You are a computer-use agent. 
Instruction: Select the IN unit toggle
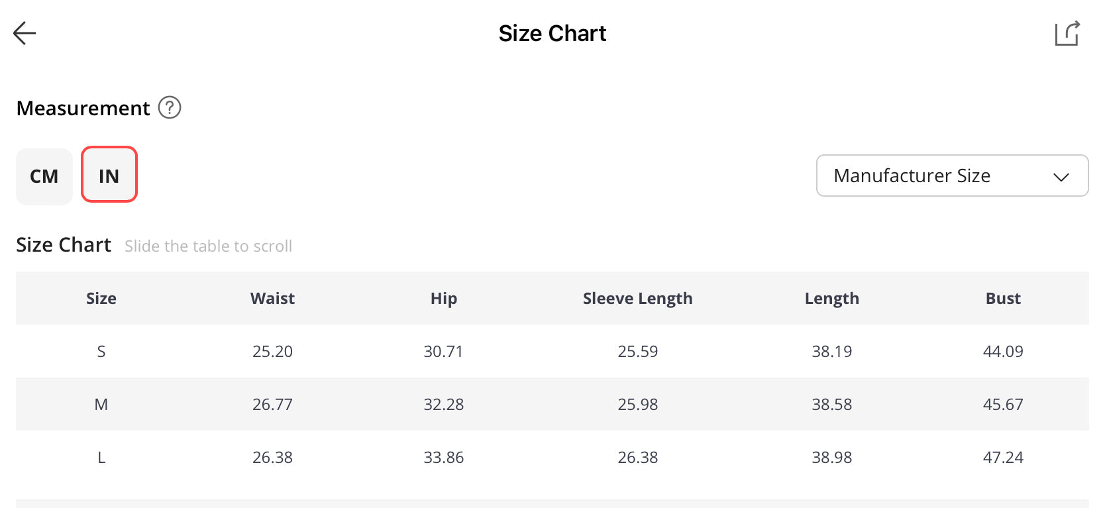tap(109, 174)
